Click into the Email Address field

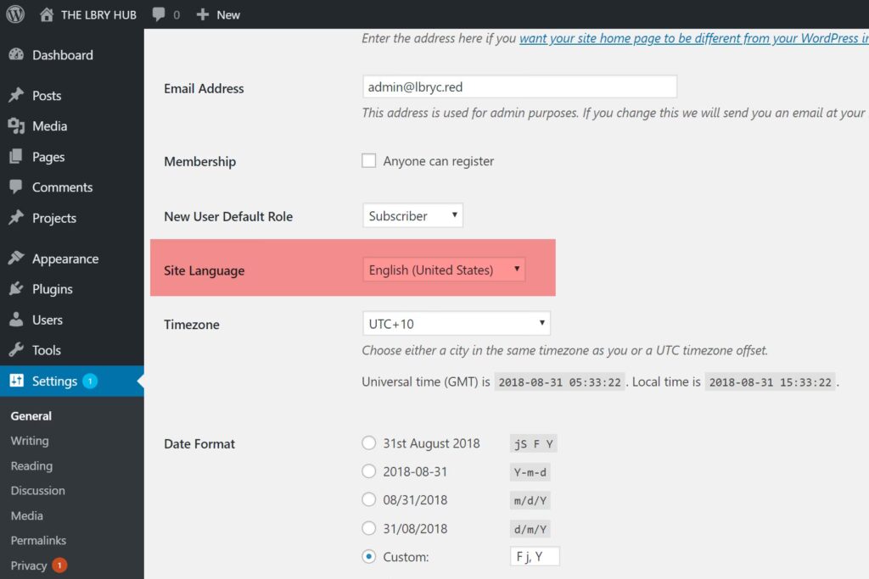pyautogui.click(x=519, y=87)
